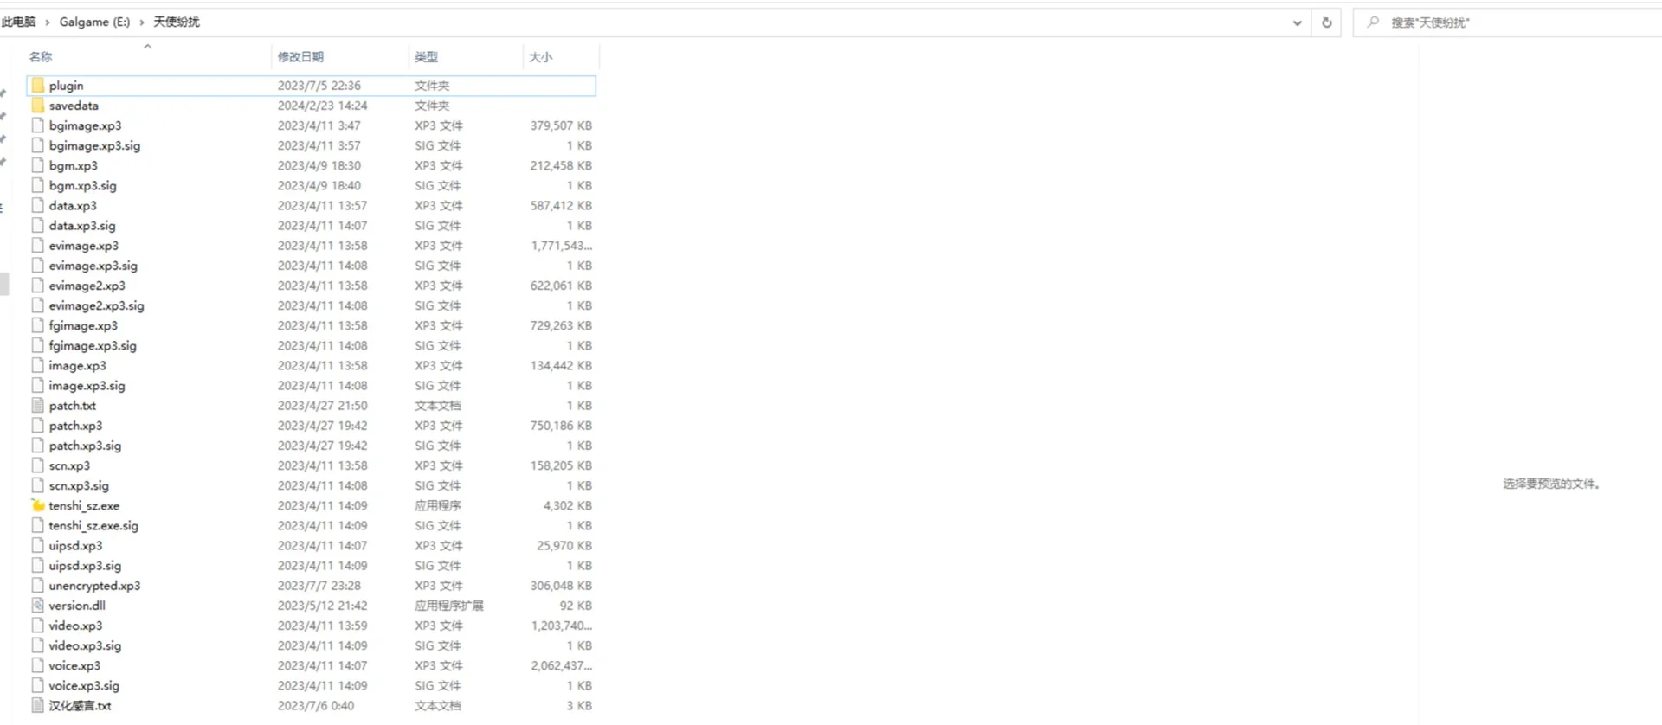
Task: Select the data.xp3.sig file name
Action: [x=82, y=225]
